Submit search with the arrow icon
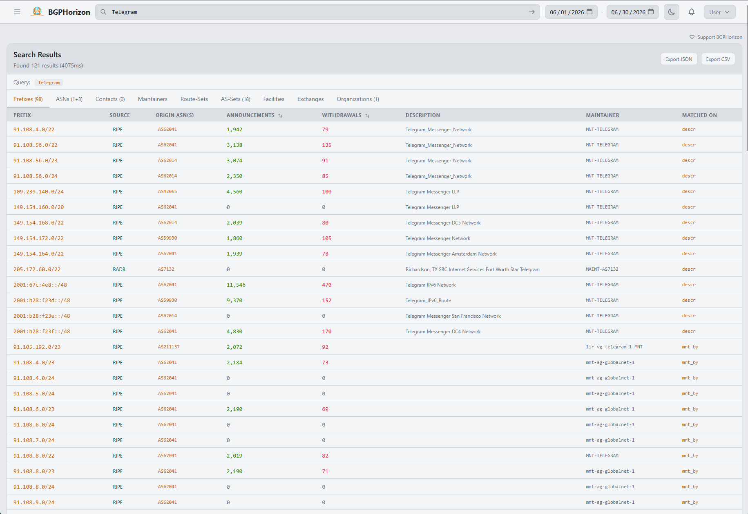Screen dimensions: 748x514 pos(532,12)
